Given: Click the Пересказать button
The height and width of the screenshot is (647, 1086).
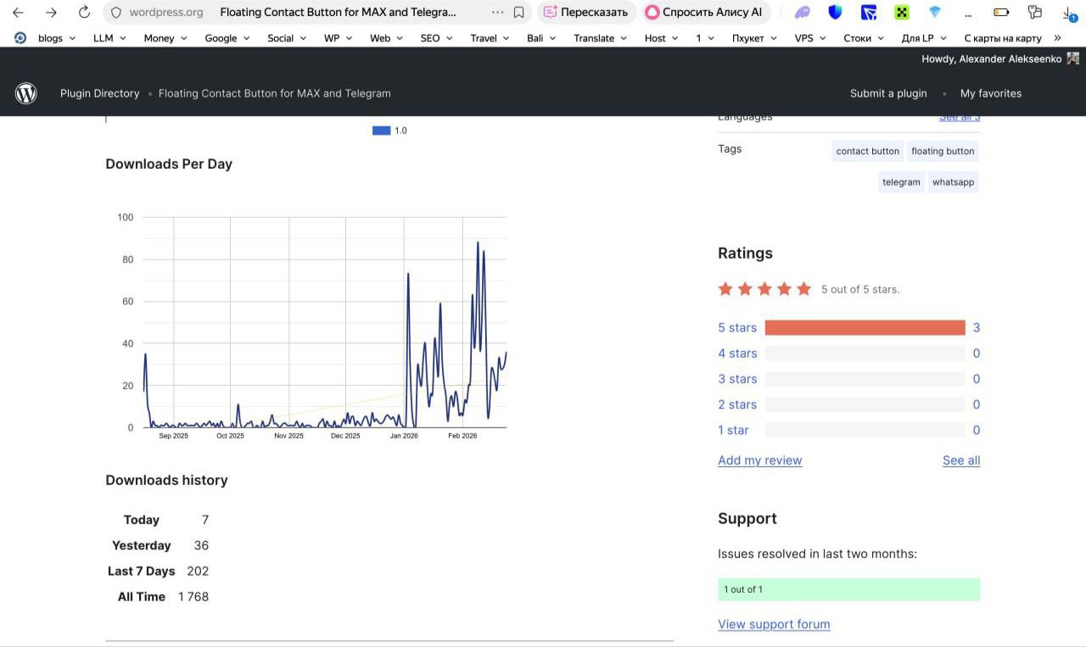Looking at the screenshot, I should (586, 13).
